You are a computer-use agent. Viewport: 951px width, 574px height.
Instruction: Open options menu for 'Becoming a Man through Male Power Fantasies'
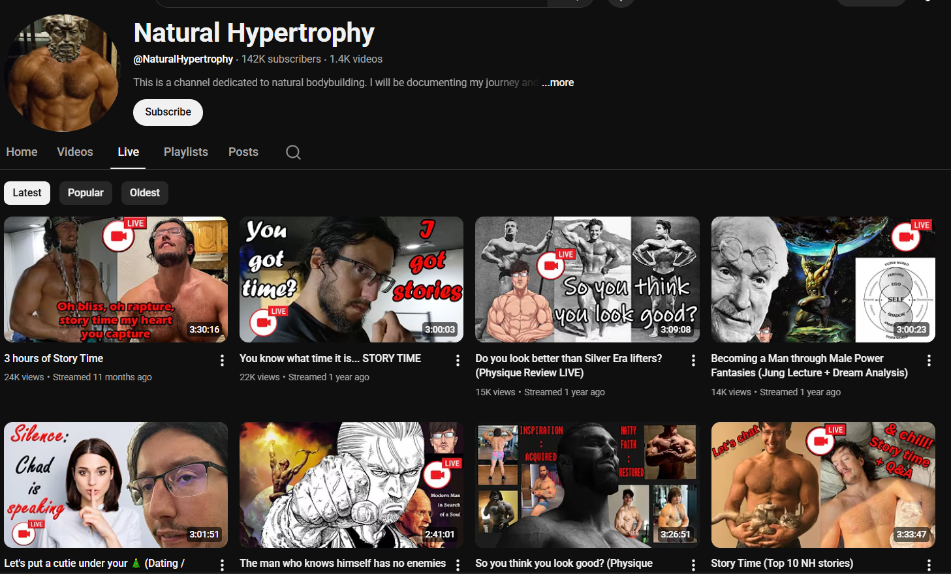929,360
